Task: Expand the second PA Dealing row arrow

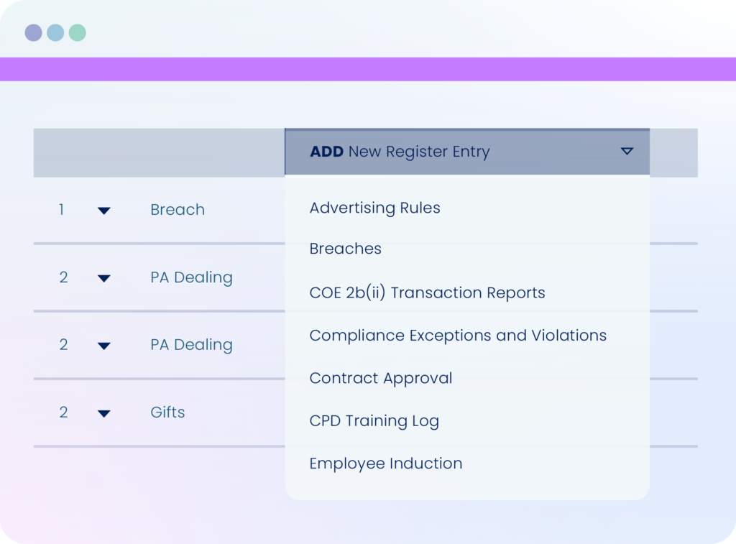Action: 103,346
